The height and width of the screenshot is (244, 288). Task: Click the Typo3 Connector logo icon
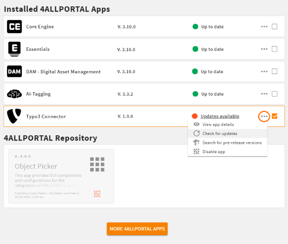click(x=14, y=116)
